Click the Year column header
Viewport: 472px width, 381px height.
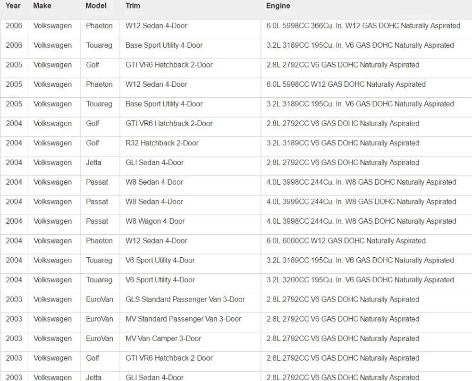click(13, 6)
